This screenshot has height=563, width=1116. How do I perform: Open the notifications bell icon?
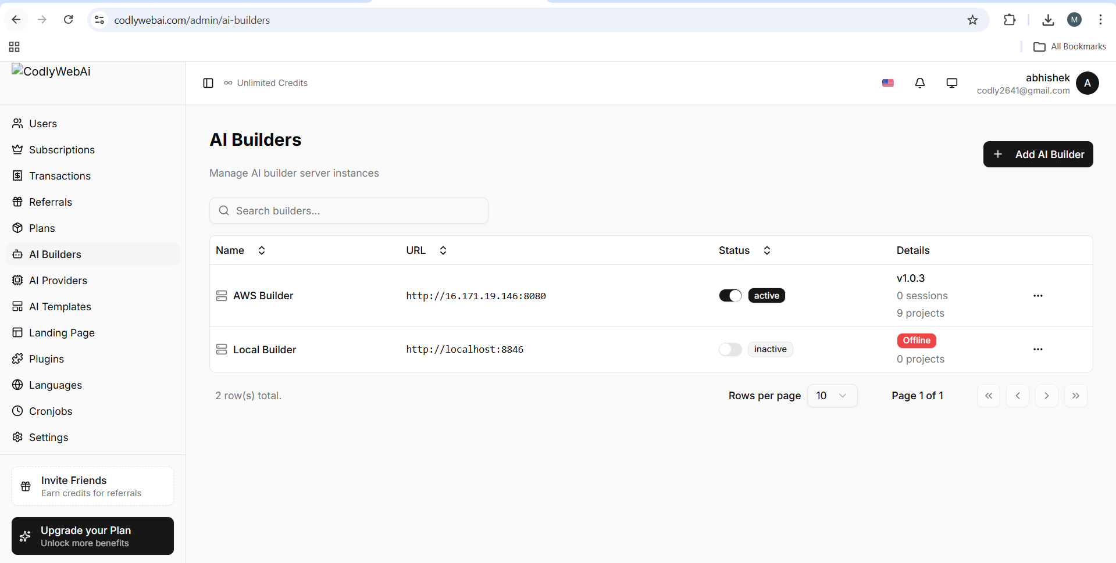click(x=919, y=83)
